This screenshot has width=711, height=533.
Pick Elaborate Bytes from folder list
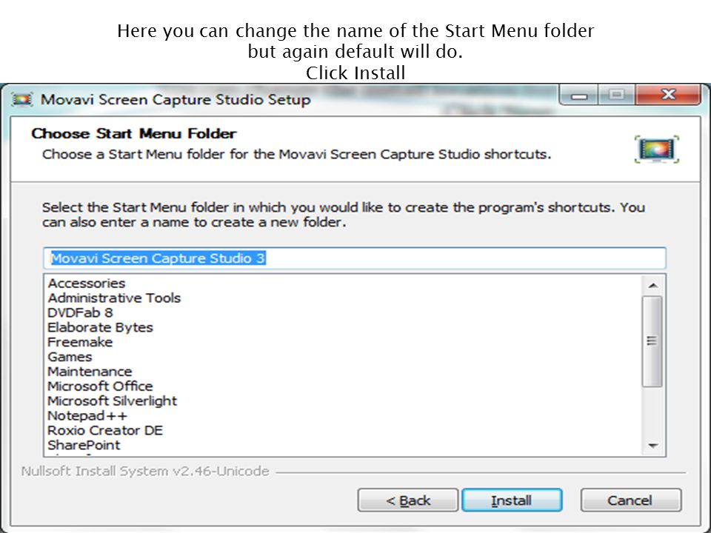[100, 327]
